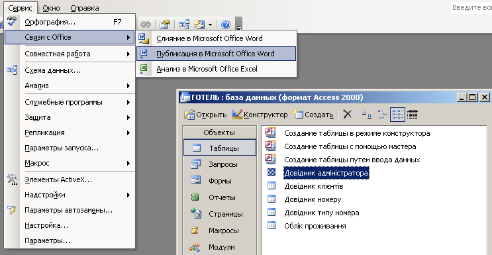
Task: Click the Properties icon on the main toolbar
Action: pos(164,25)
